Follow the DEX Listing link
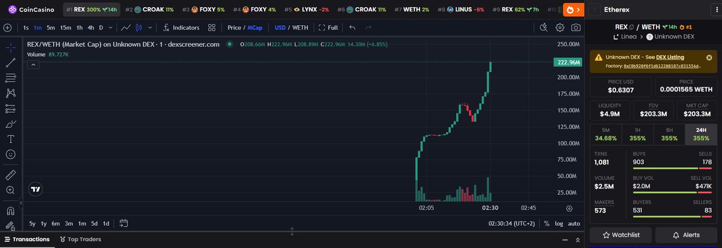The image size is (722, 248). pyautogui.click(x=670, y=57)
